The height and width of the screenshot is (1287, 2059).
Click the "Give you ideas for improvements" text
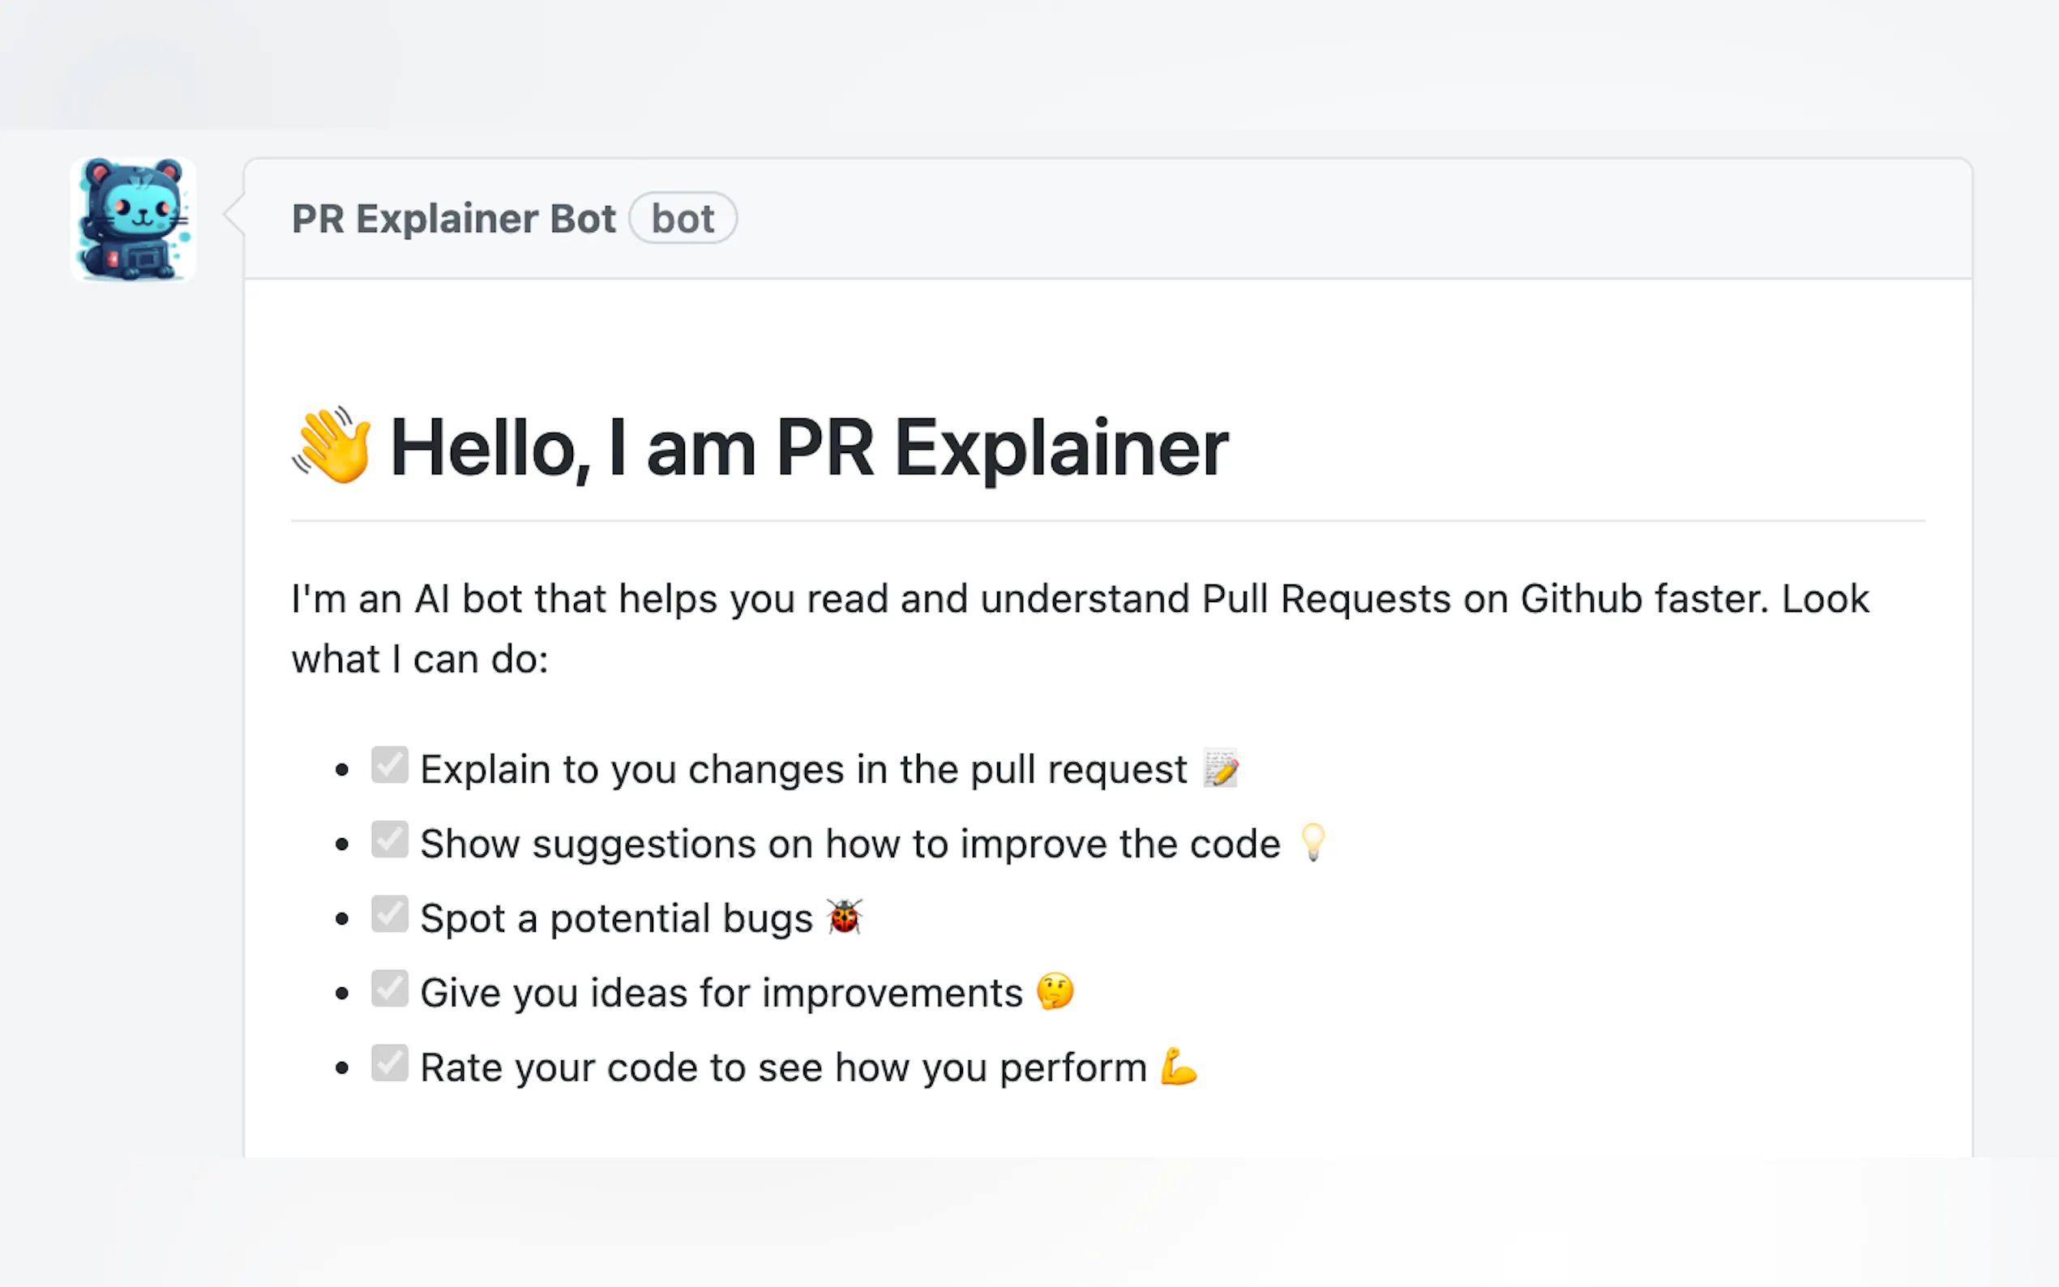(721, 993)
